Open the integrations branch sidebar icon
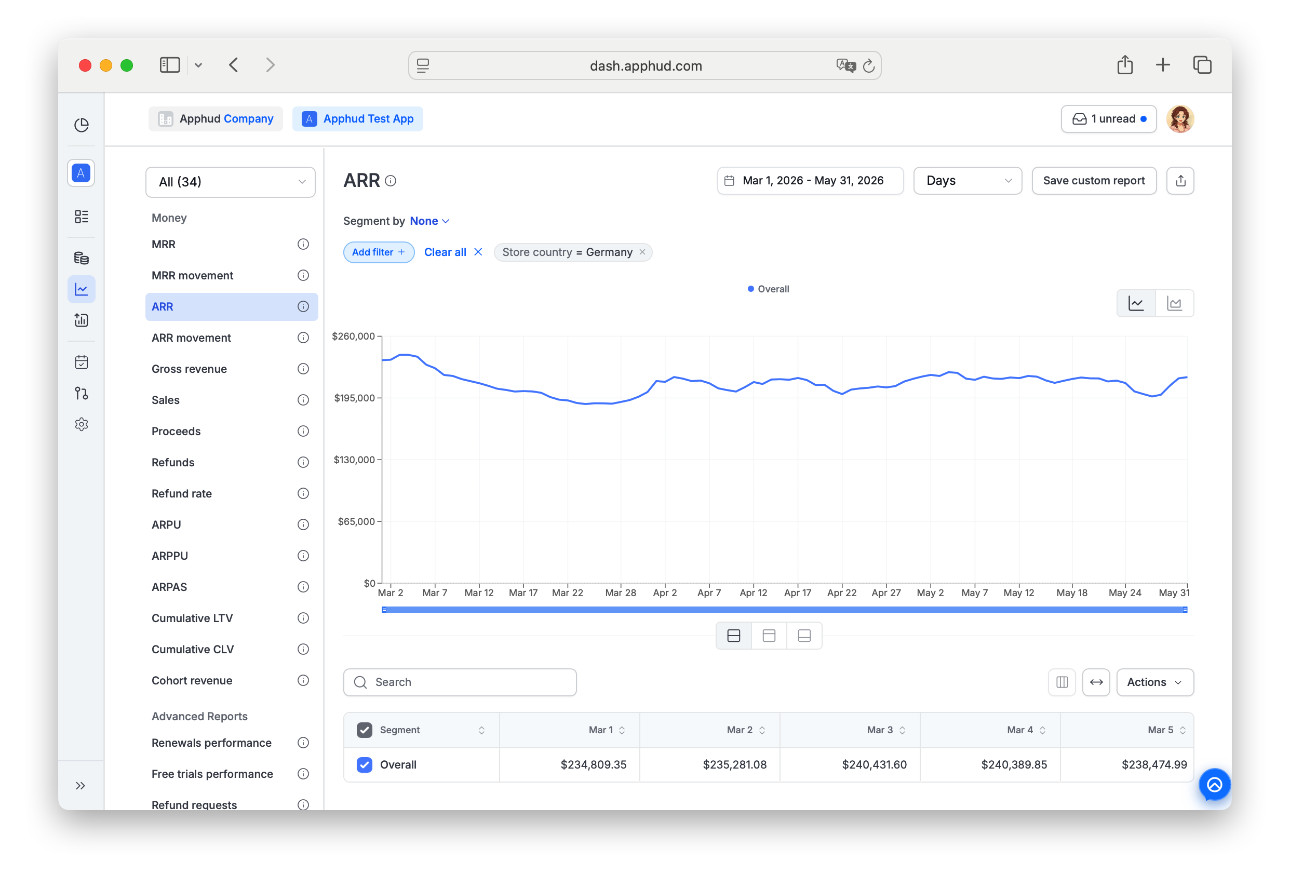The width and height of the screenshot is (1290, 888). 81,394
